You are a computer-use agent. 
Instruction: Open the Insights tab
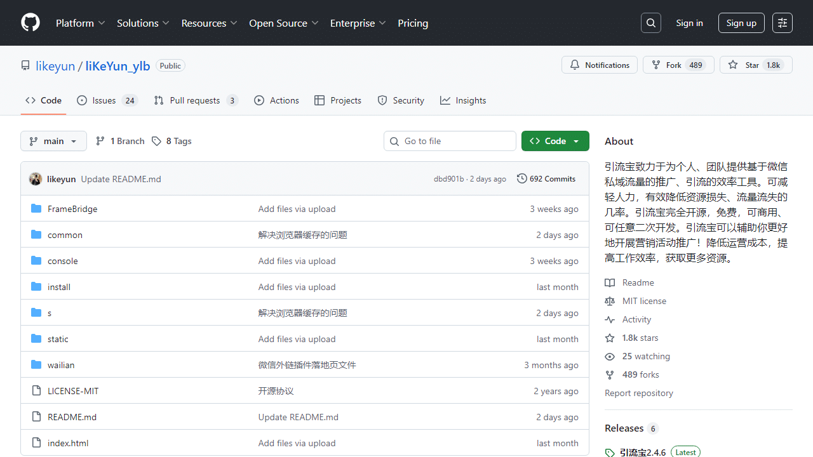click(x=463, y=100)
